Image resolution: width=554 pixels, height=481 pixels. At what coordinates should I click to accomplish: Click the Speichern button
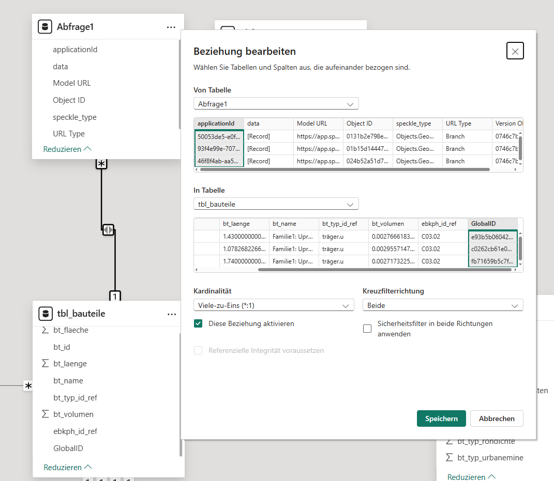[x=441, y=418]
